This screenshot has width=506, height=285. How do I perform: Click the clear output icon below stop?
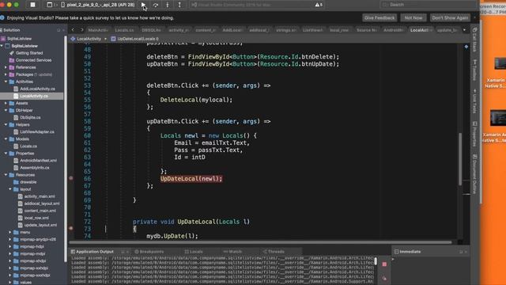[384, 278]
